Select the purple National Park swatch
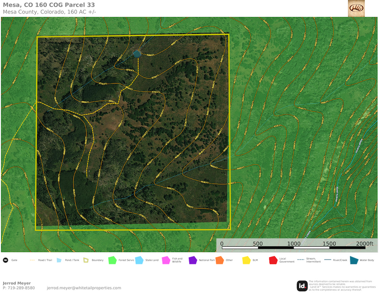The height and width of the screenshot is (293, 379). pos(193,260)
